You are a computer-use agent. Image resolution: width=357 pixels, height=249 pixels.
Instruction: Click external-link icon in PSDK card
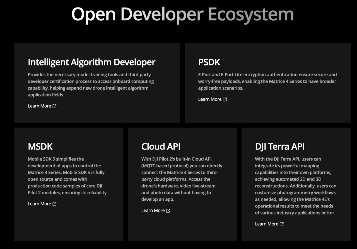[x=225, y=99]
